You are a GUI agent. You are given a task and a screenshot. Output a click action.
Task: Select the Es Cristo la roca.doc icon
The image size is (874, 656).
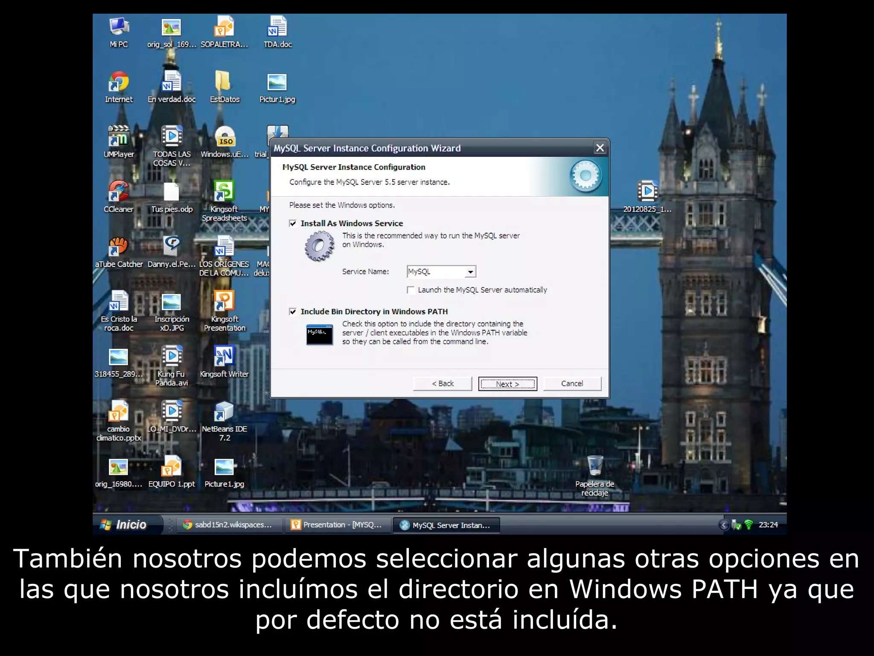pyautogui.click(x=119, y=311)
